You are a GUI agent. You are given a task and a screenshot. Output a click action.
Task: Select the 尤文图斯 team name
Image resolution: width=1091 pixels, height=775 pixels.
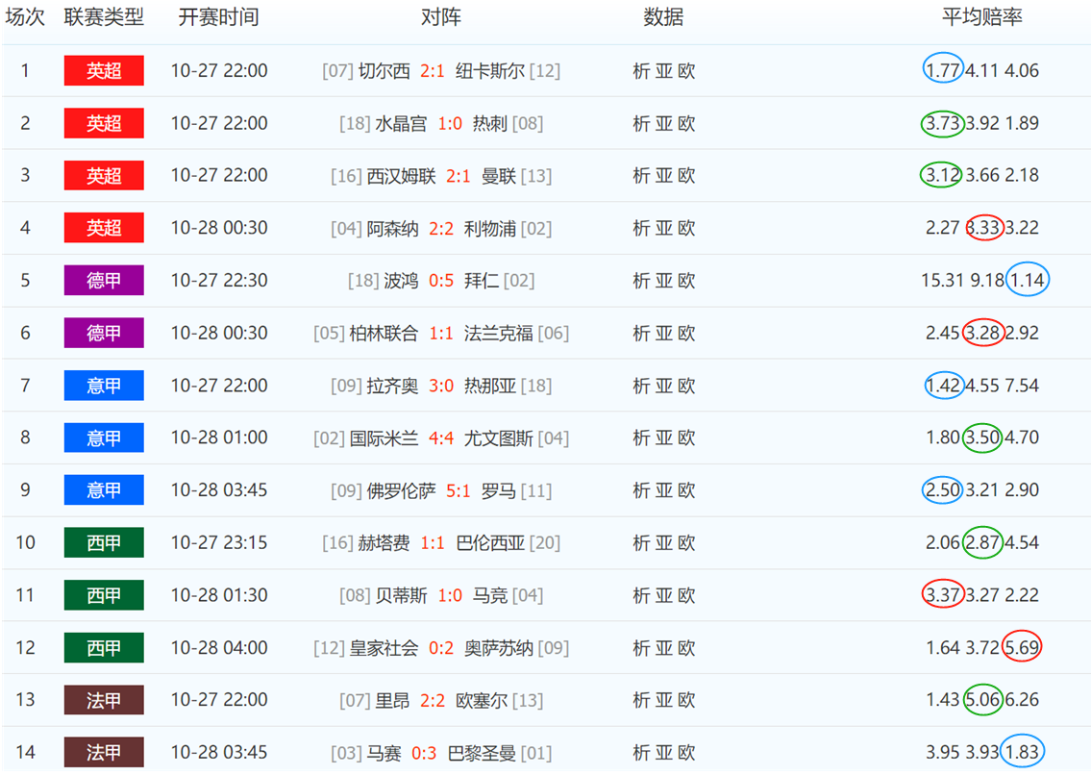click(x=499, y=438)
